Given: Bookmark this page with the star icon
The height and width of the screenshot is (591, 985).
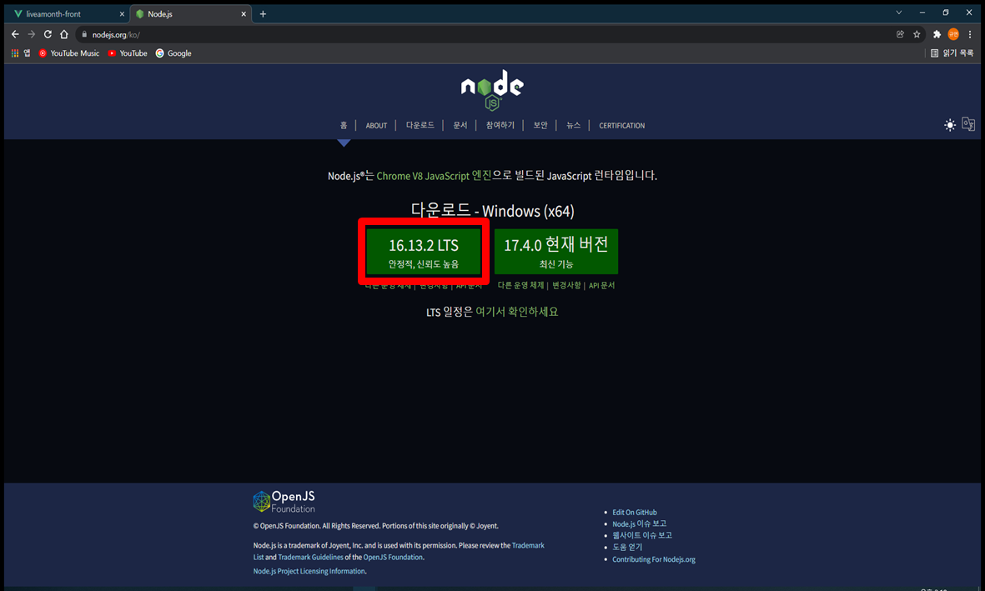Looking at the screenshot, I should point(917,34).
